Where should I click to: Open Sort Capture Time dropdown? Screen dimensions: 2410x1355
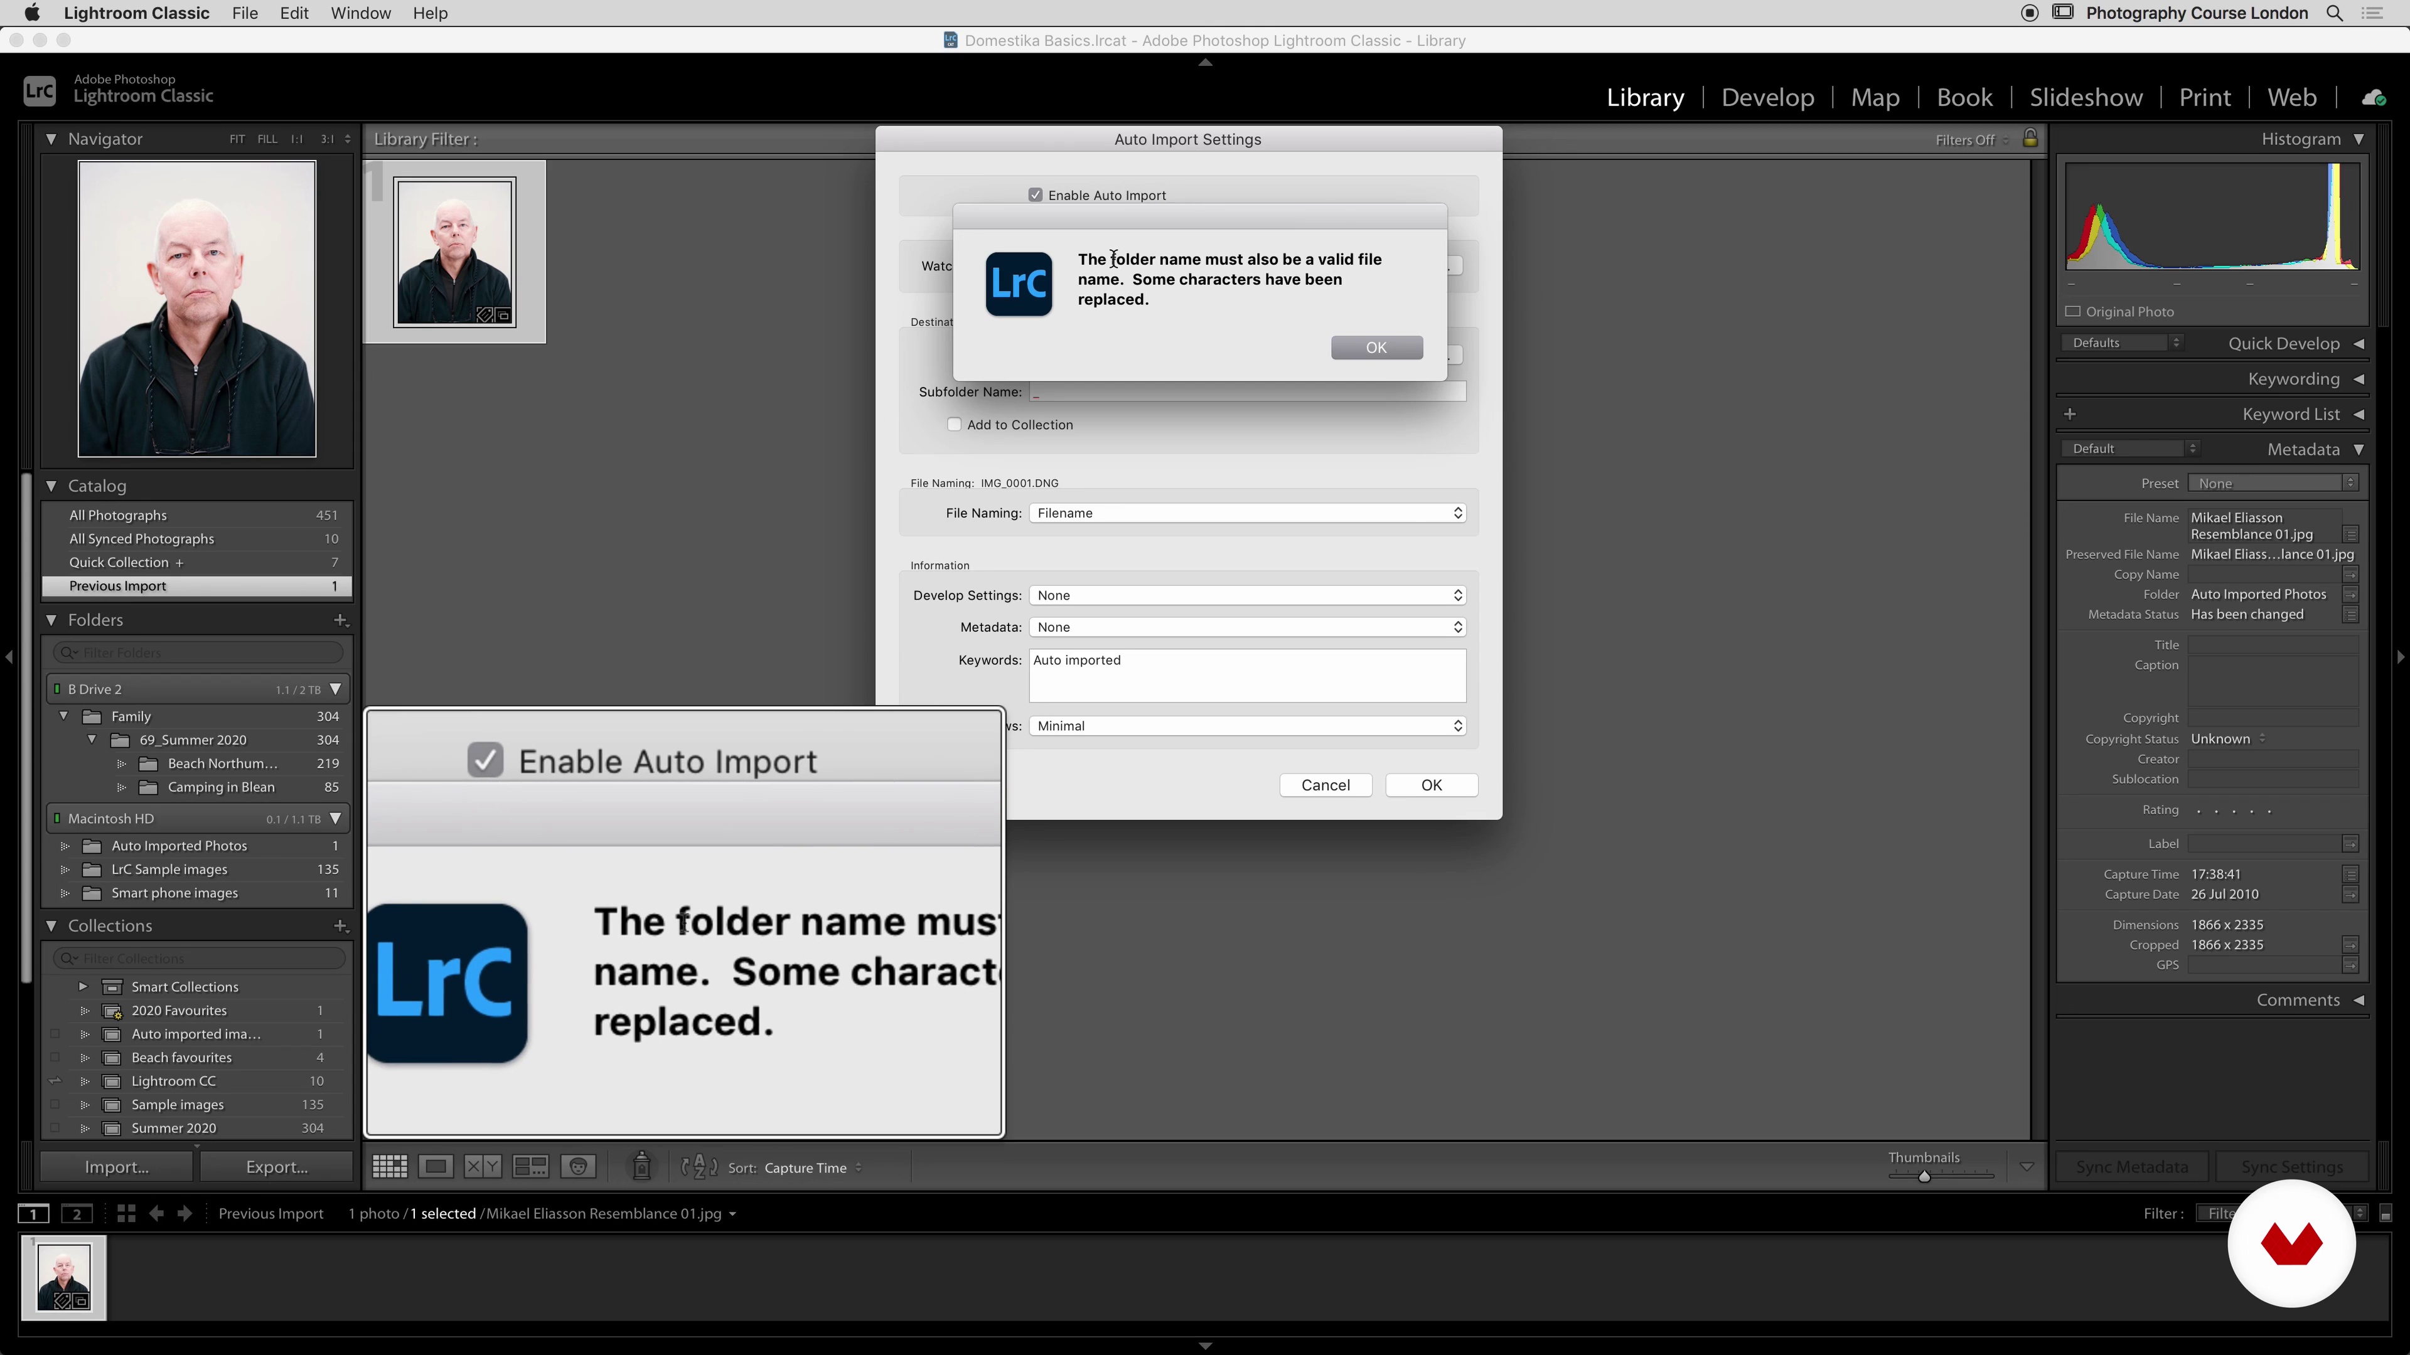pyautogui.click(x=812, y=1167)
